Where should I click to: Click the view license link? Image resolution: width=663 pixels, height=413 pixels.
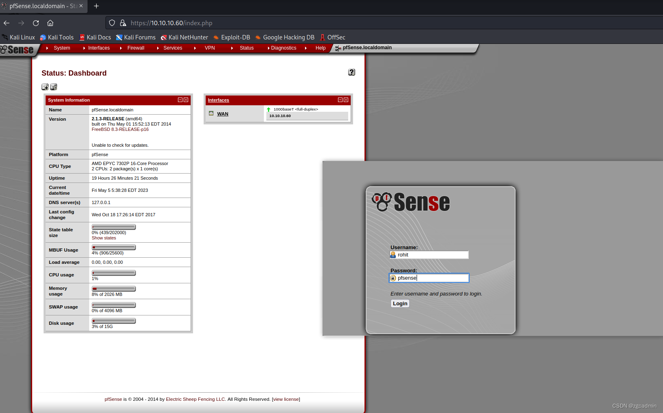pos(286,399)
